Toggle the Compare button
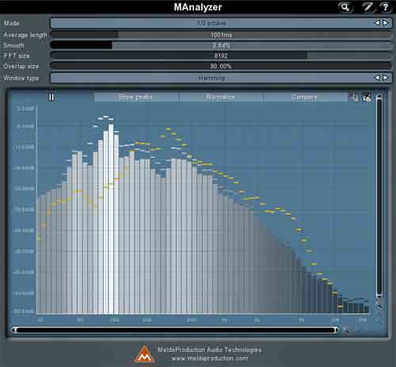Viewport: 396px width, 367px height. 305,97
